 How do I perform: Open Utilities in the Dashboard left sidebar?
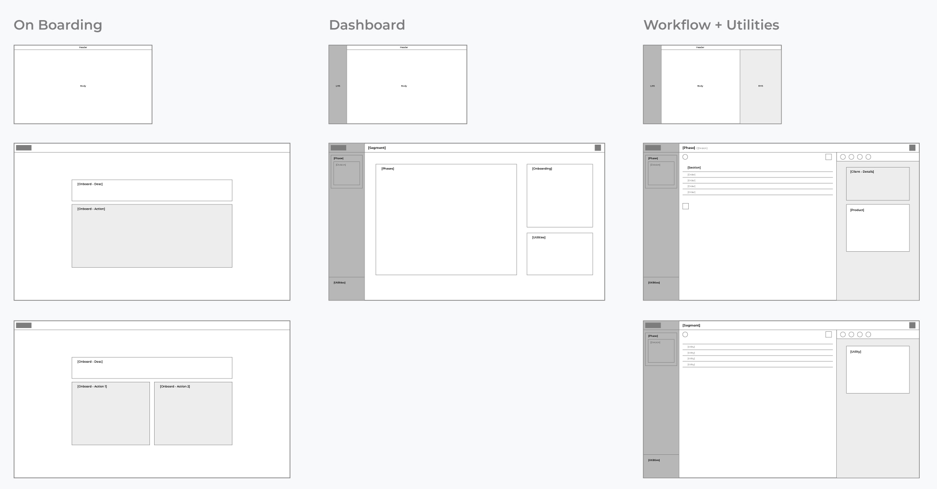pyautogui.click(x=340, y=283)
